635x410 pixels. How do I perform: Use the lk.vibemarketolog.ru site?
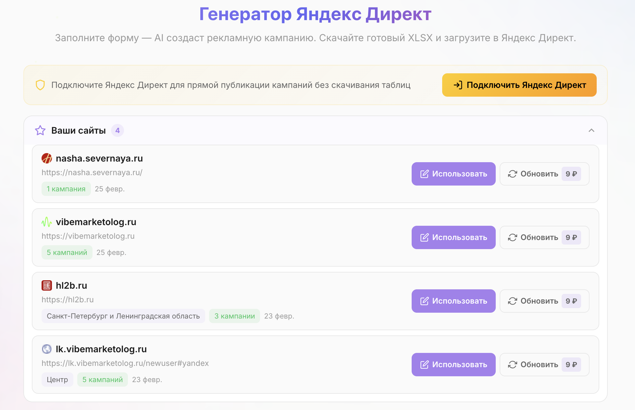click(454, 365)
